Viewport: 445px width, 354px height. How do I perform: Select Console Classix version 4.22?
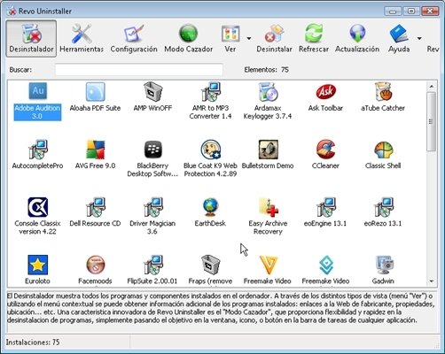point(37,216)
